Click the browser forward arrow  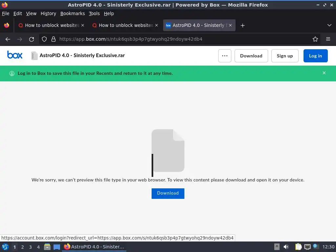point(20,39)
